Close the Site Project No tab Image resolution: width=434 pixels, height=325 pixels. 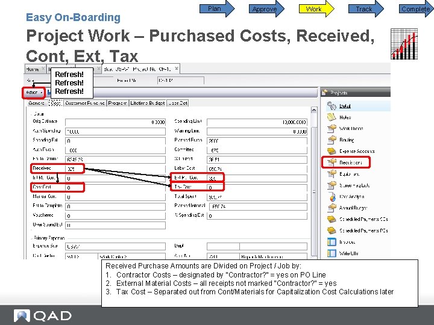[177, 68]
